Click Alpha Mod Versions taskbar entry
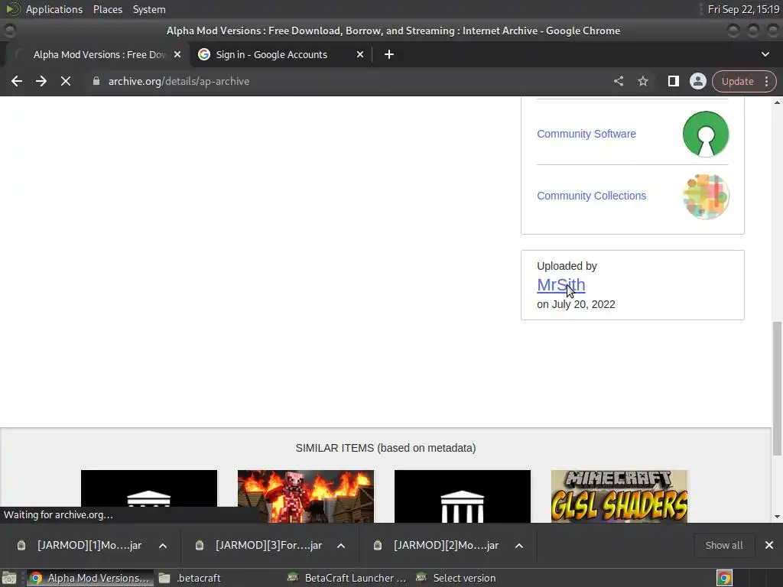This screenshot has width=783, height=587. 90,578
